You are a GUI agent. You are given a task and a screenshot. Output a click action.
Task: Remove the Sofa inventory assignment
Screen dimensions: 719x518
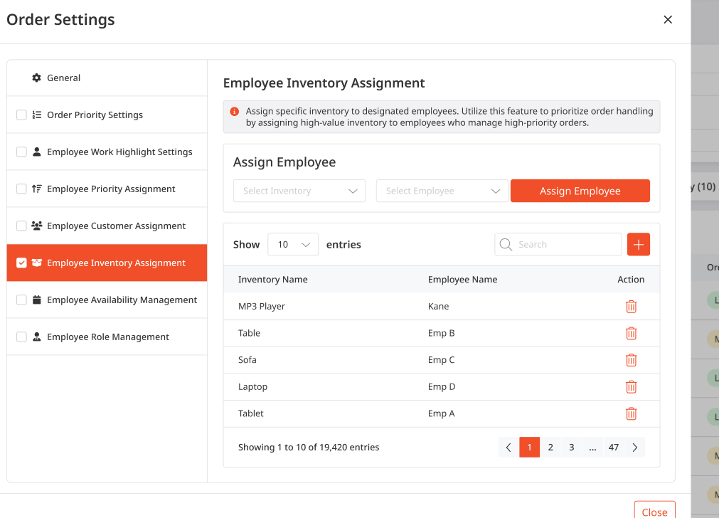(x=631, y=360)
